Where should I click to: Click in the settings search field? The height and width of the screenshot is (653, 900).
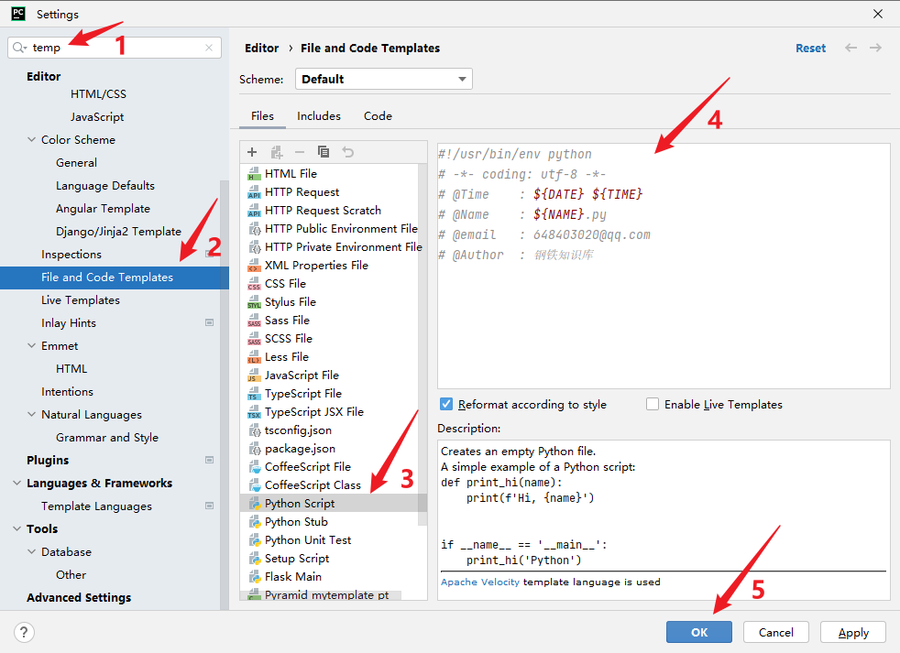[x=115, y=48]
